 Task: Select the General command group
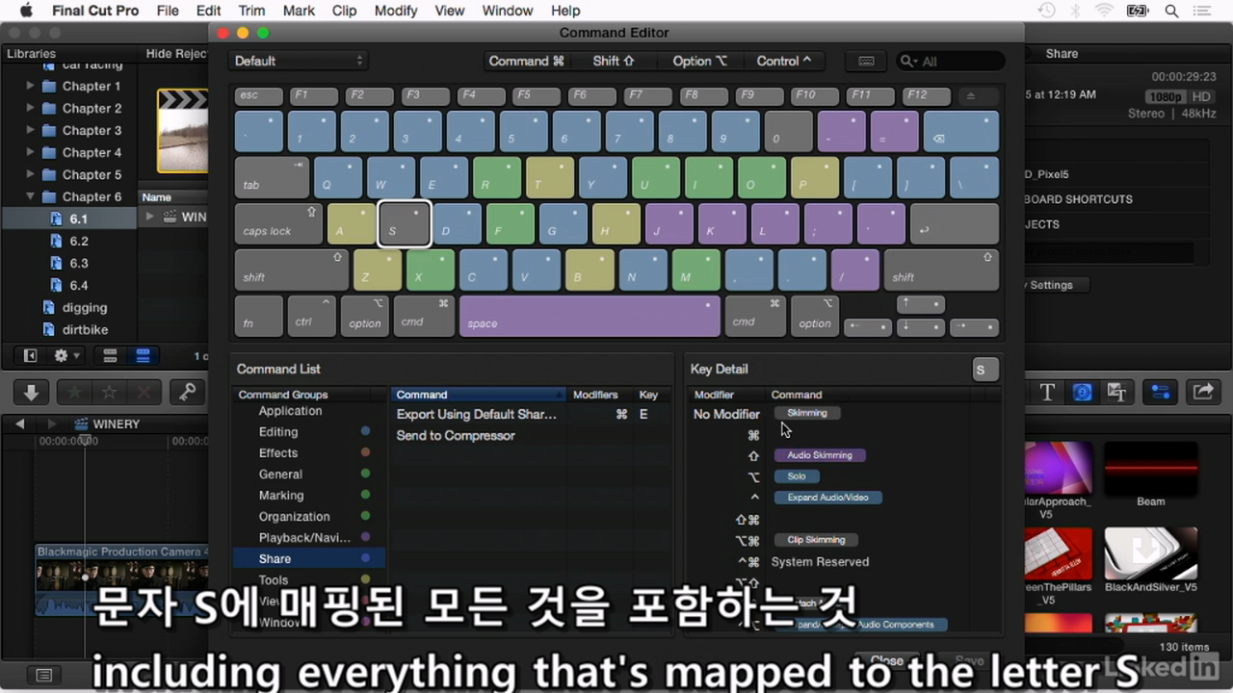(280, 475)
